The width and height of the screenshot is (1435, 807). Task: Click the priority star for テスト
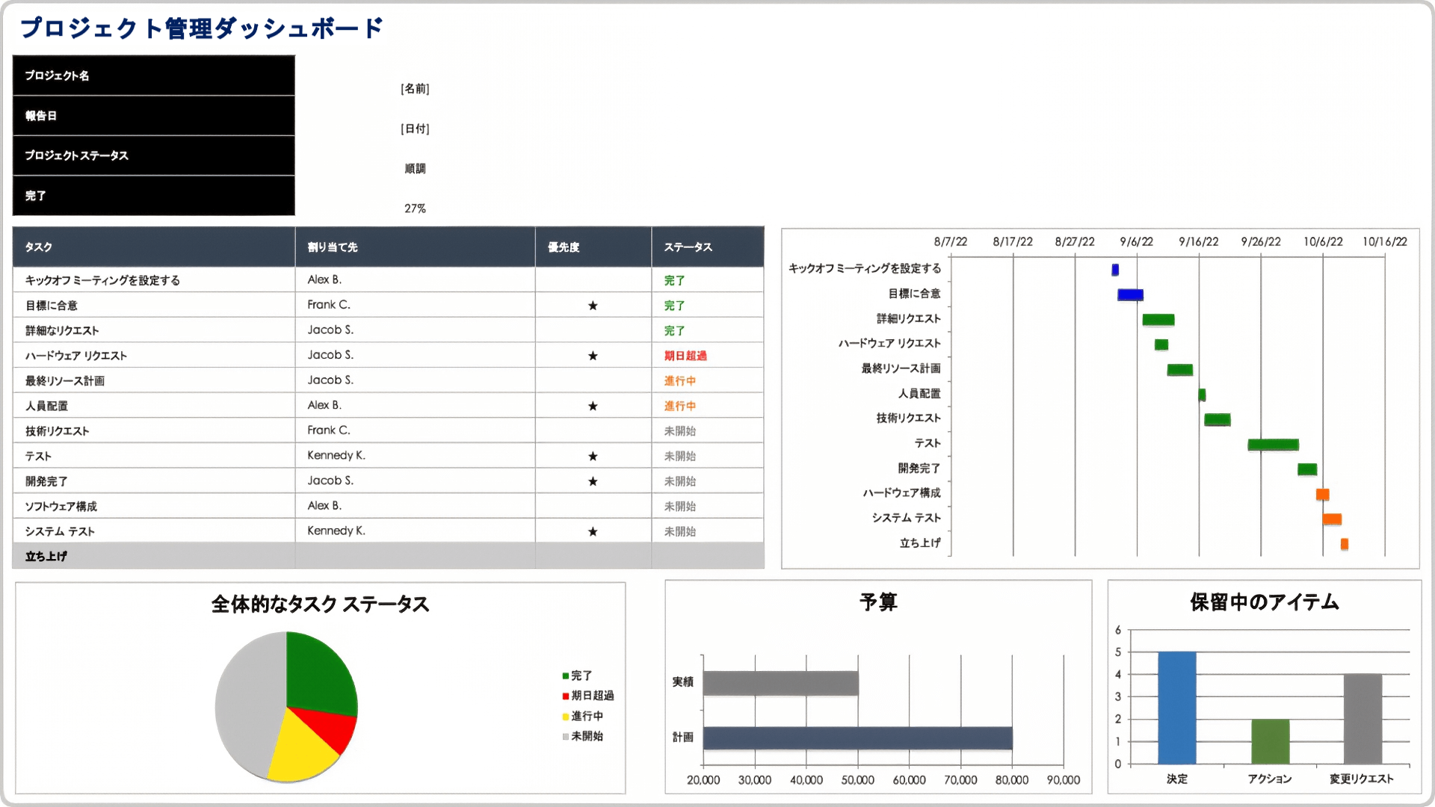click(x=593, y=456)
